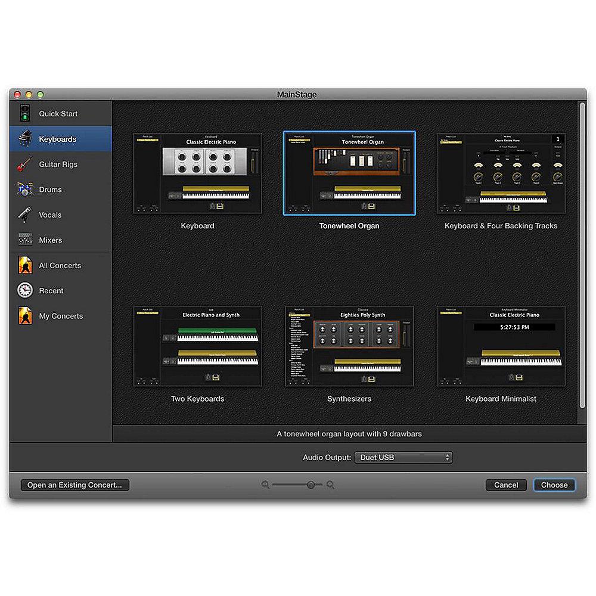Viewport: 596px width, 596px height.
Task: Click the yellow minimize window button
Action: [x=29, y=94]
